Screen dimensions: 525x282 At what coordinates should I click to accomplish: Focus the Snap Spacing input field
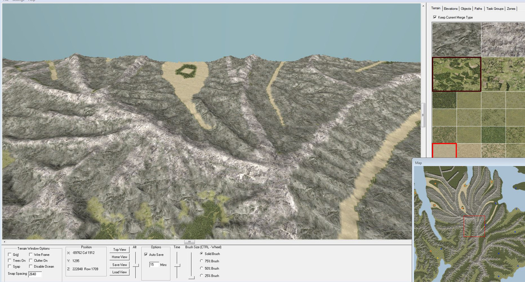35,274
